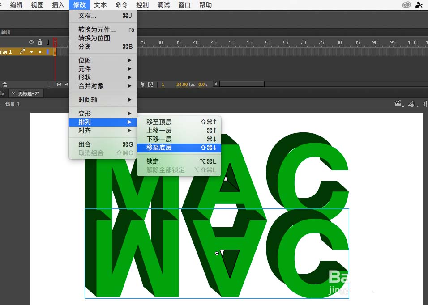428x305 pixels.
Task: Choose 下移一层 in the submenu
Action: click(x=179, y=139)
